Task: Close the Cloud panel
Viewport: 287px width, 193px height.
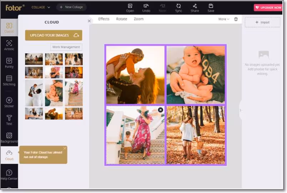Action: point(89,21)
